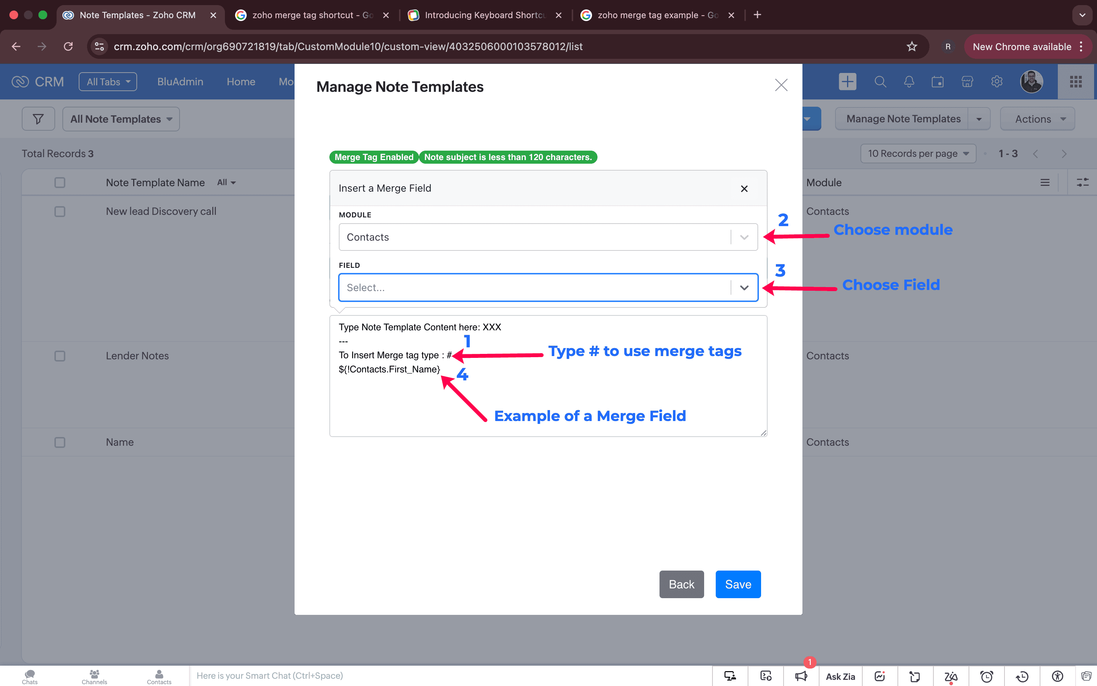Image resolution: width=1097 pixels, height=686 pixels.
Task: Open Ask Zia
Action: coord(841,677)
